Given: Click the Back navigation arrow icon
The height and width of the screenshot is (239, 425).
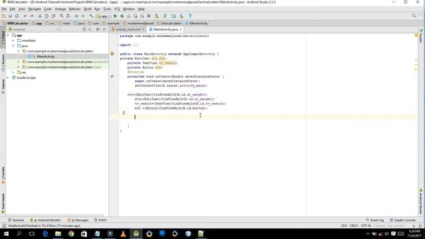Looking at the screenshot, I should tap(76, 16).
